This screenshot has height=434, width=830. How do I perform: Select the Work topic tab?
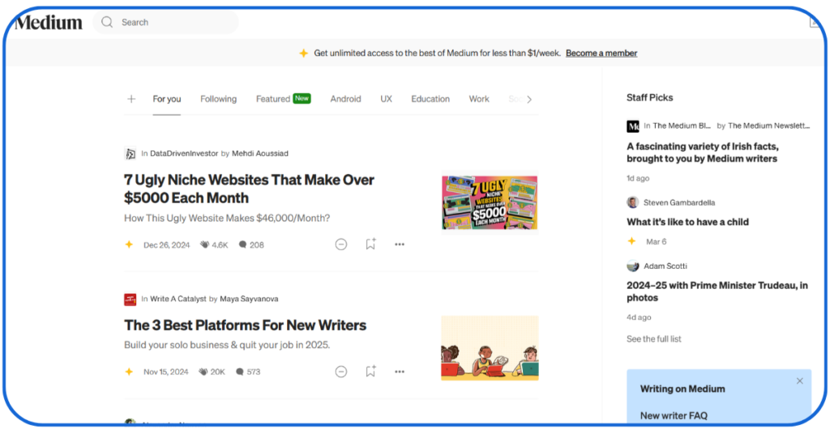coord(479,99)
